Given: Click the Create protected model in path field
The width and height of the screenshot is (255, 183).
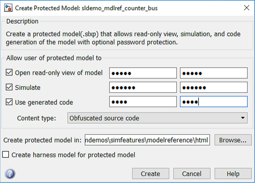Looking at the screenshot, I should coord(147,140).
